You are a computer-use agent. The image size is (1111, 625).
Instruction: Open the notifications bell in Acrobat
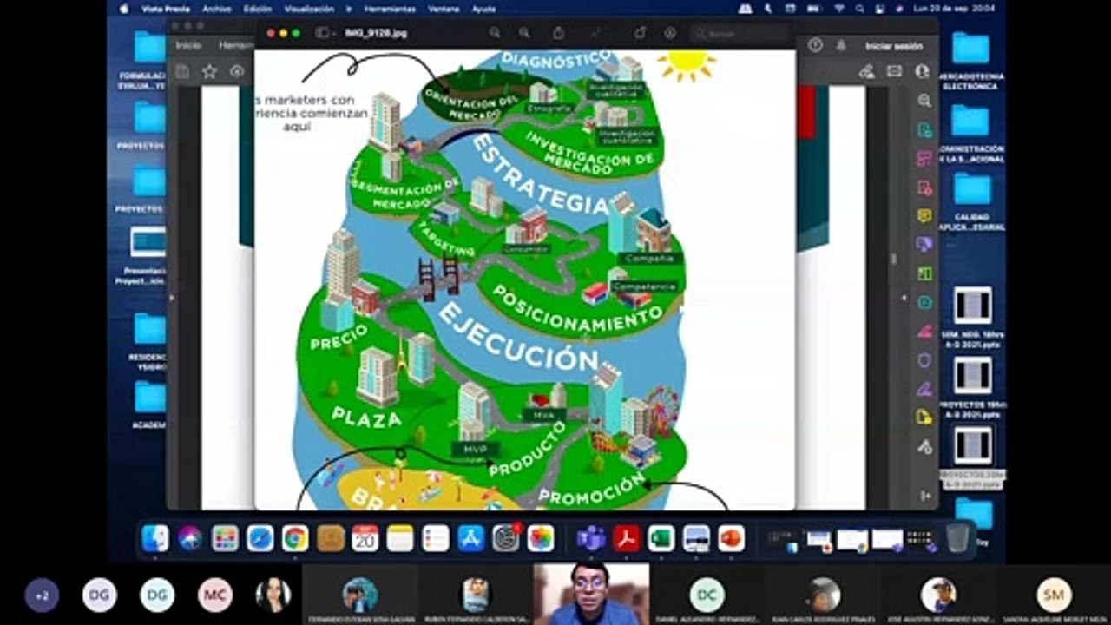(840, 45)
